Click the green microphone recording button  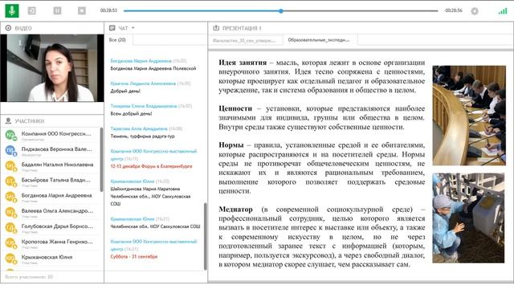[12, 10]
